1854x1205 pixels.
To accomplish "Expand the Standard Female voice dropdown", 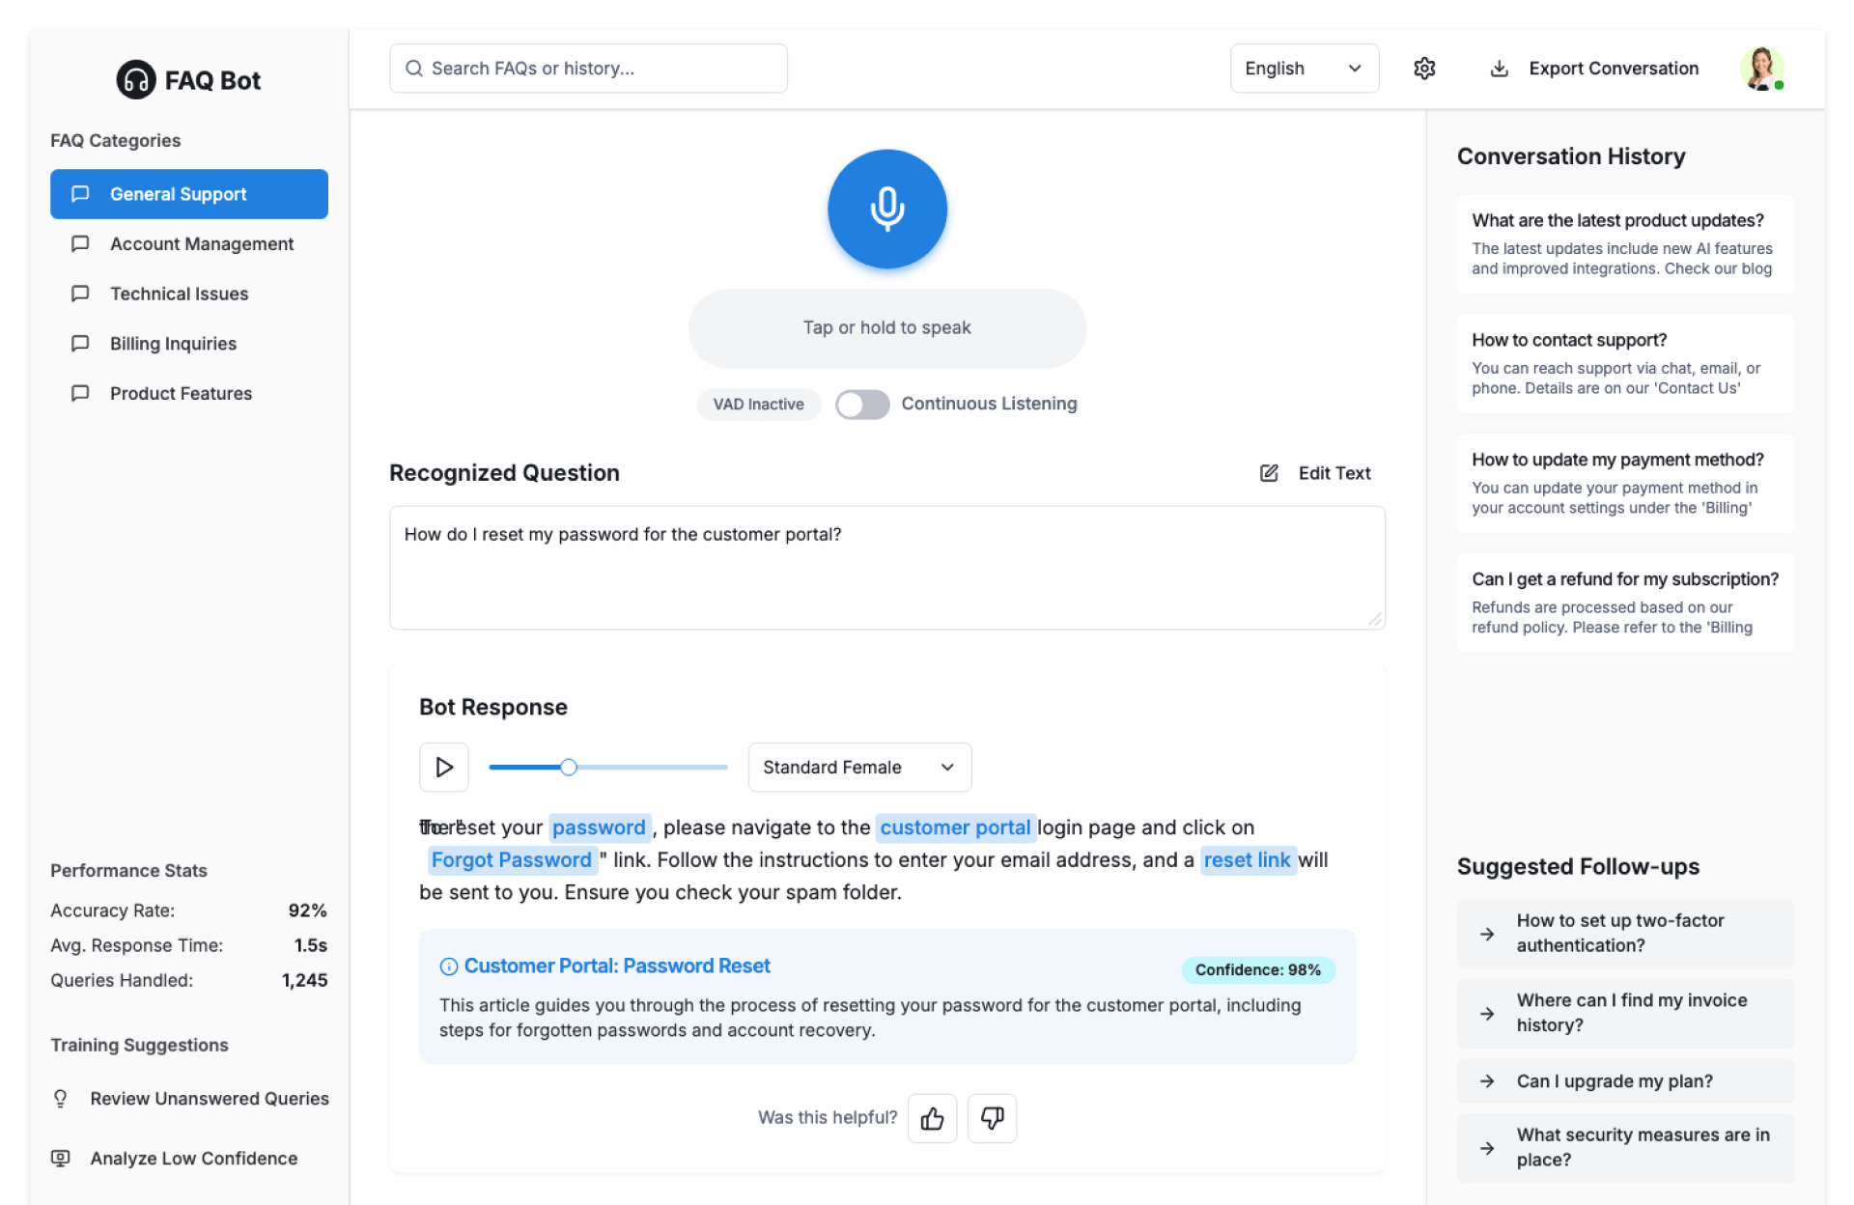I will click(858, 767).
